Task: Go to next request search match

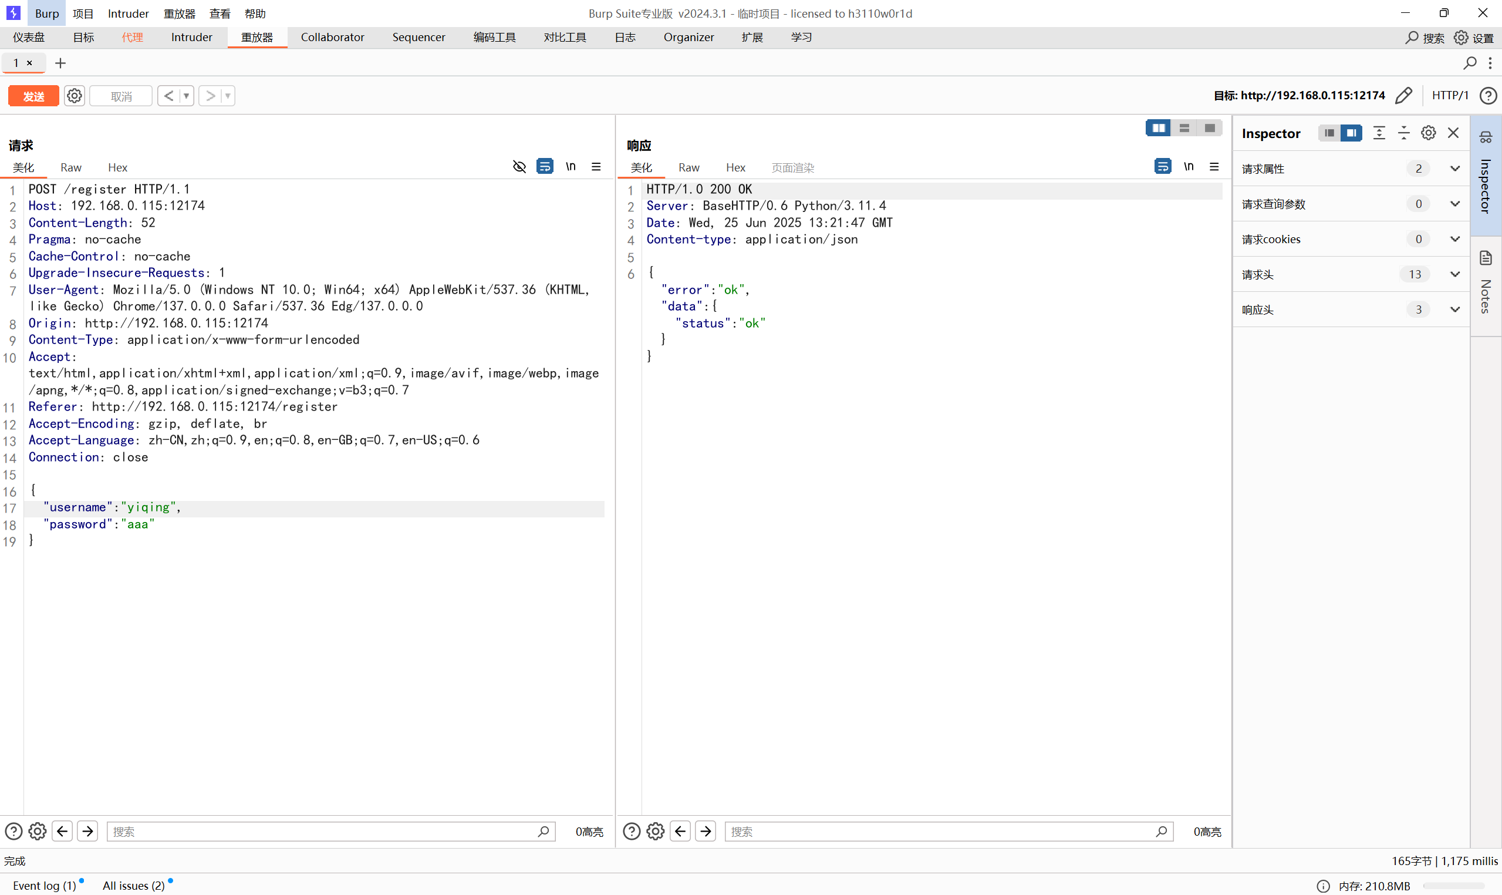Action: (88, 831)
